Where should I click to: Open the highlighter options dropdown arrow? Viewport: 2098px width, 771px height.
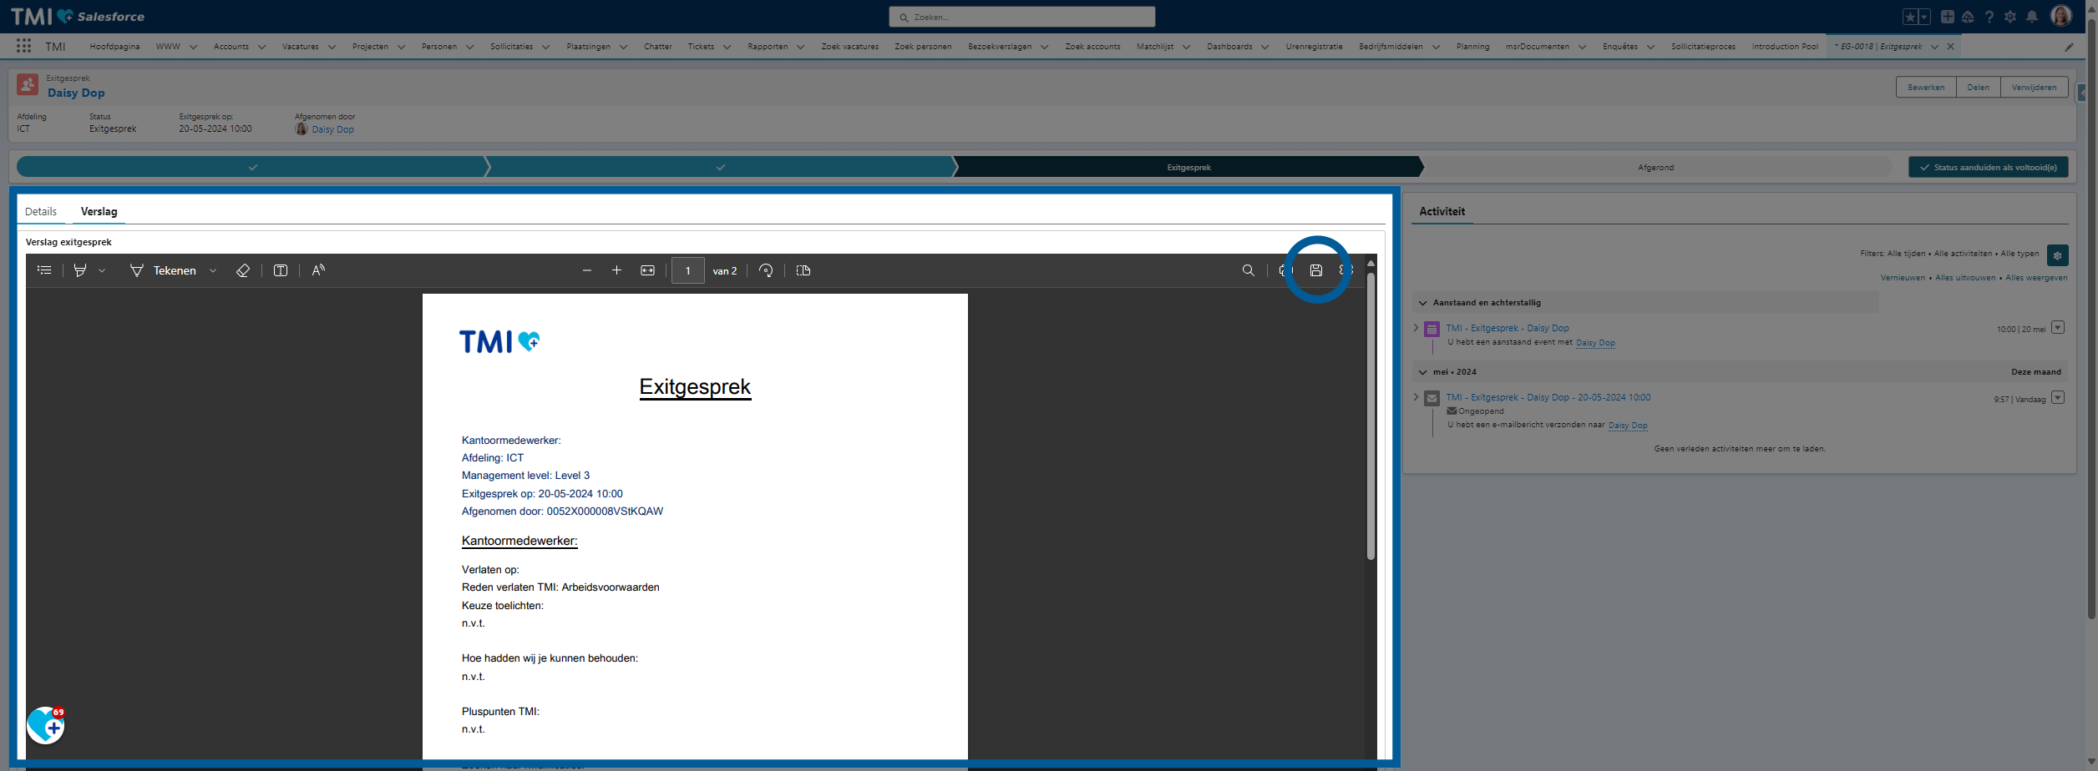[102, 270]
